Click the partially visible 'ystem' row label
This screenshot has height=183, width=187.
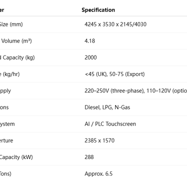(7, 124)
